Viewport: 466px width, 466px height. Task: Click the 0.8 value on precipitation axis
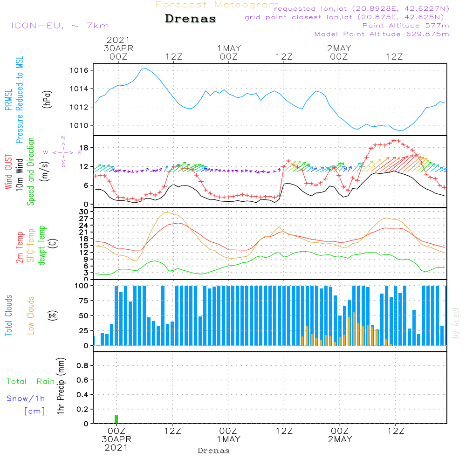pyautogui.click(x=82, y=365)
